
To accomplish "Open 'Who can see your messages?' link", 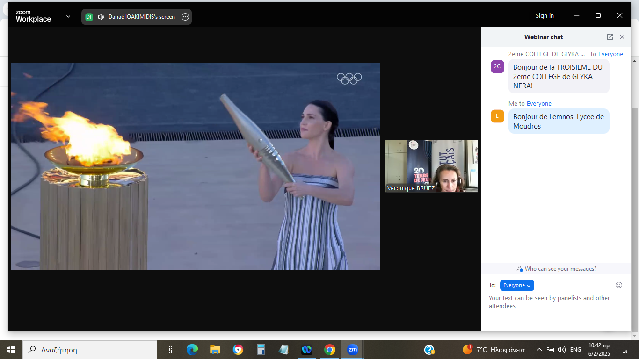I will [560, 269].
